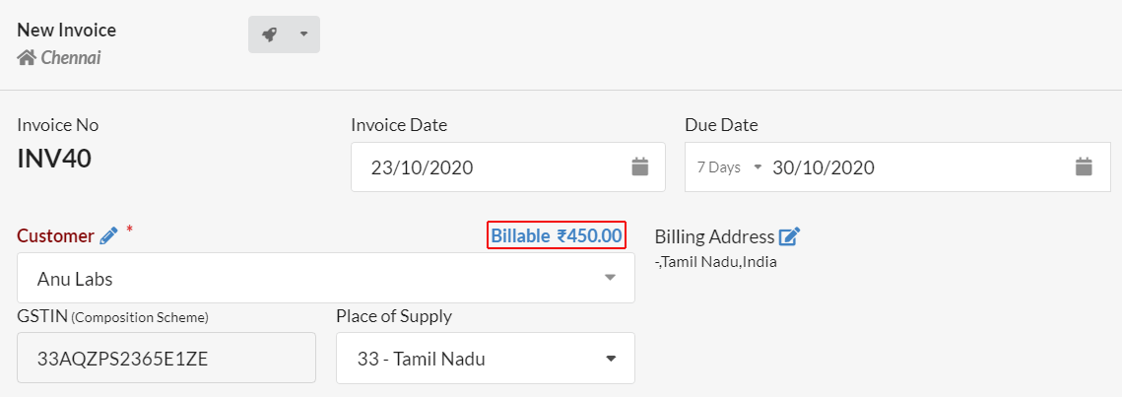Click the GSTIN field 33AQZPS2365E1ZE

point(166,358)
